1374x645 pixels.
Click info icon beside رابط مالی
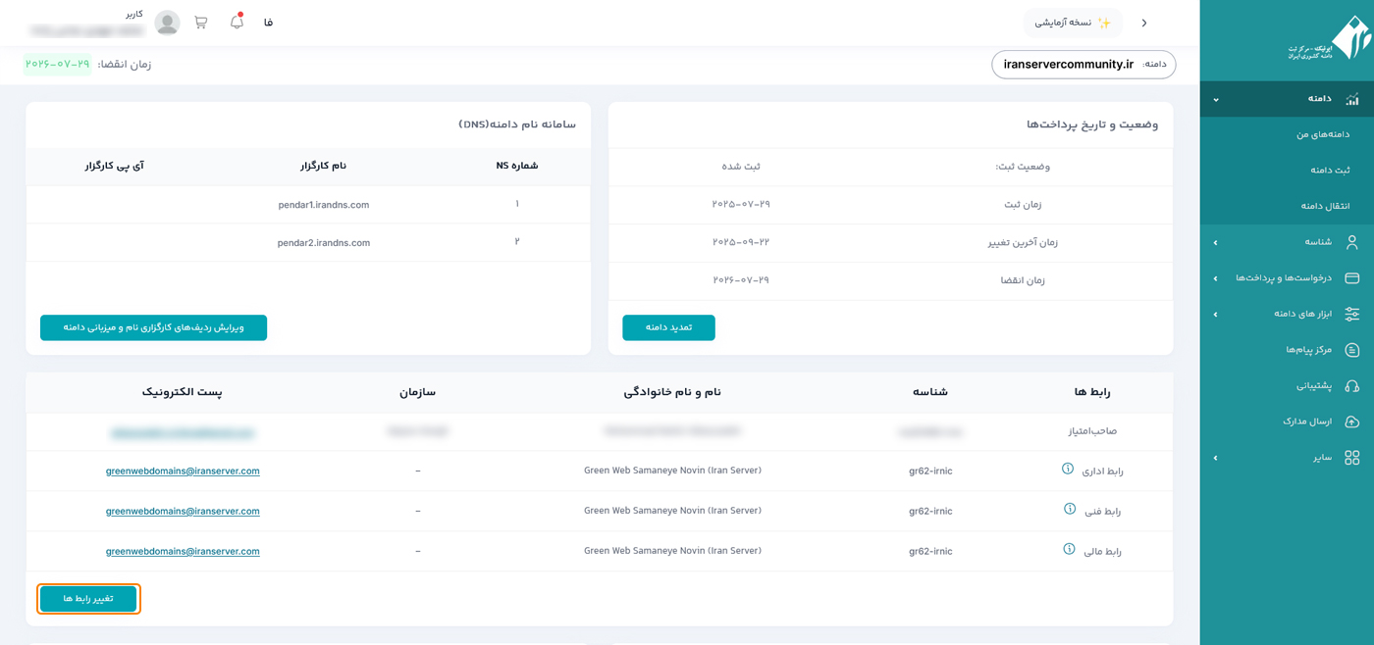tap(1069, 550)
